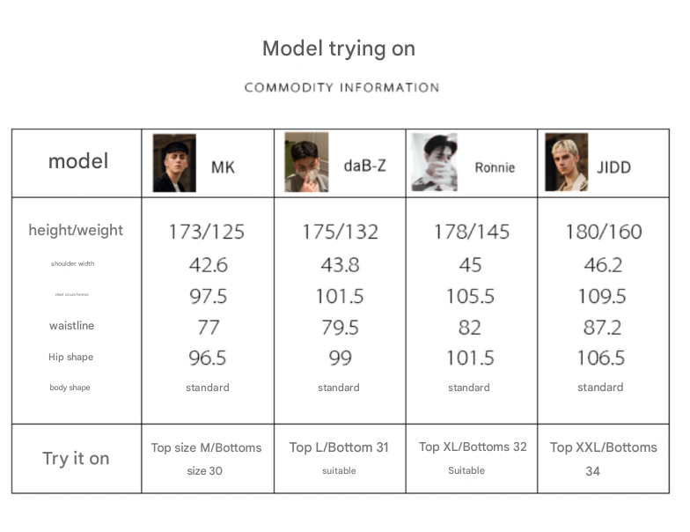Viewport: 690px width, 532px height.
Task: Select the Ronnie model name
Action: tap(495, 167)
